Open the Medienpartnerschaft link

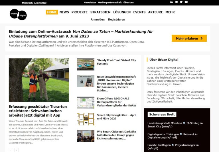[x=109, y=2]
